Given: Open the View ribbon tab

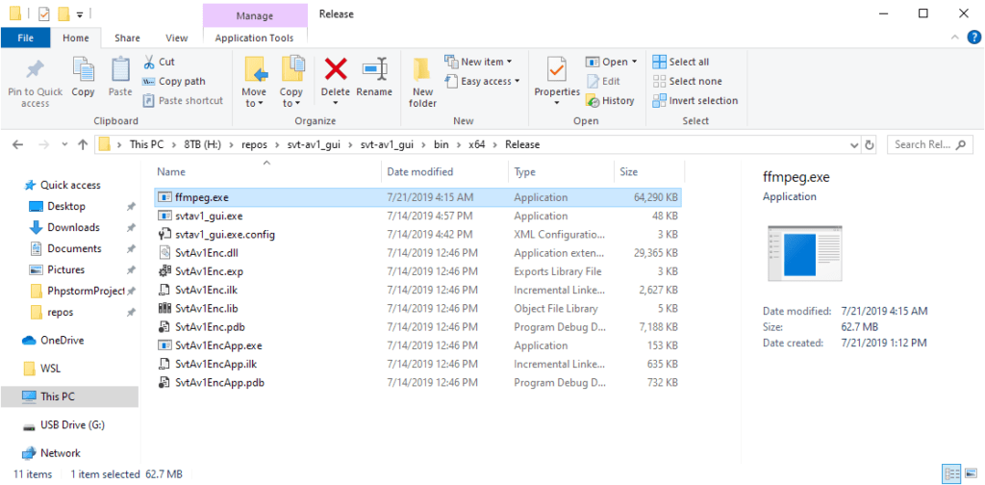Looking at the screenshot, I should coord(176,38).
